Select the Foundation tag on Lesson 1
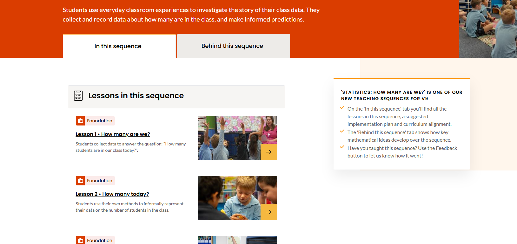 (100, 121)
